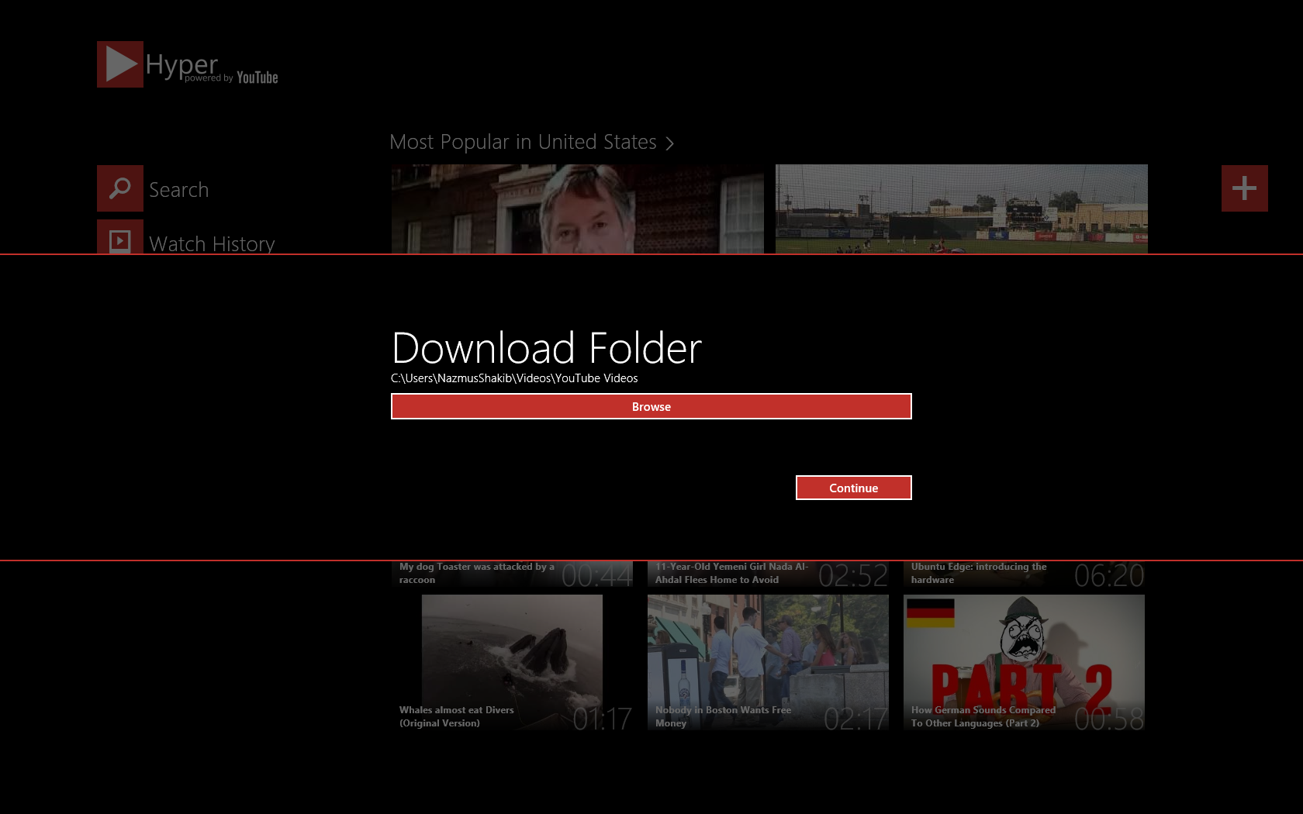Screen dimensions: 1303x814
Task: Expand Most Popular section via chevron arrow
Action: click(x=670, y=143)
